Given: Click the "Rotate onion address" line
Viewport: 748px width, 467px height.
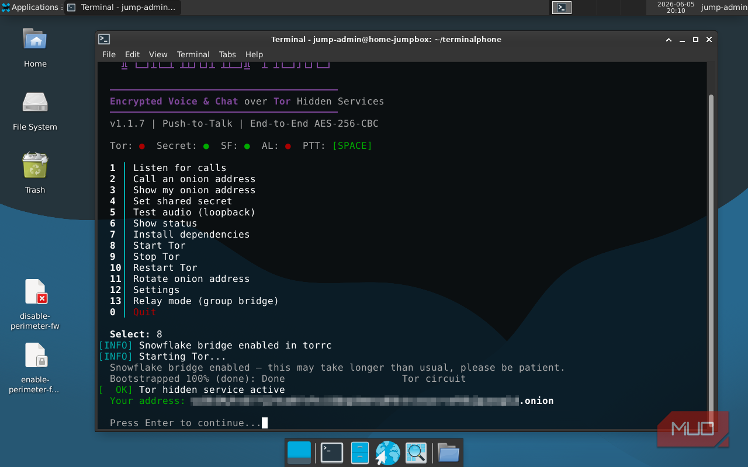Looking at the screenshot, I should (x=191, y=278).
